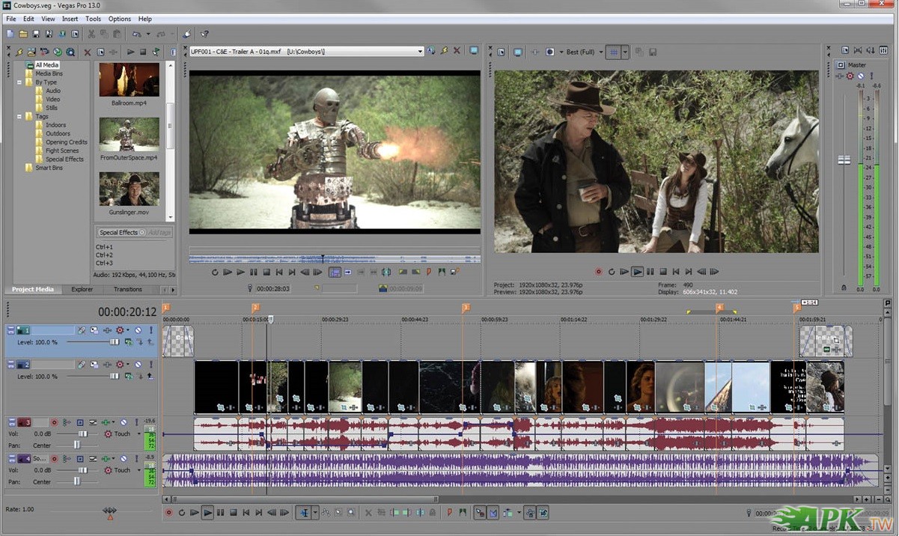Click the Master bus FX gear icon

pos(850,76)
